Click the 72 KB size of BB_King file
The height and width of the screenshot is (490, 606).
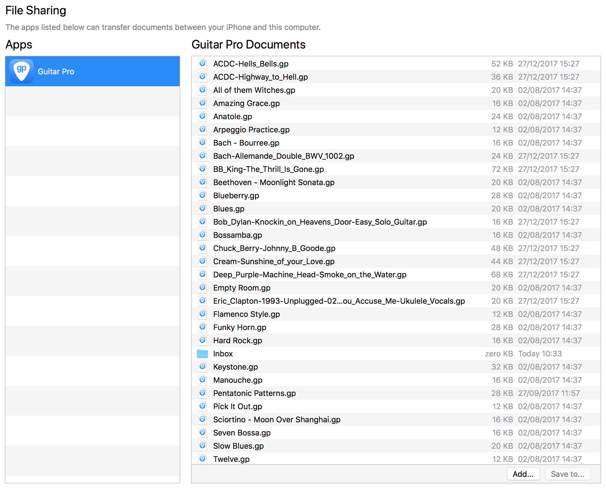click(x=502, y=169)
